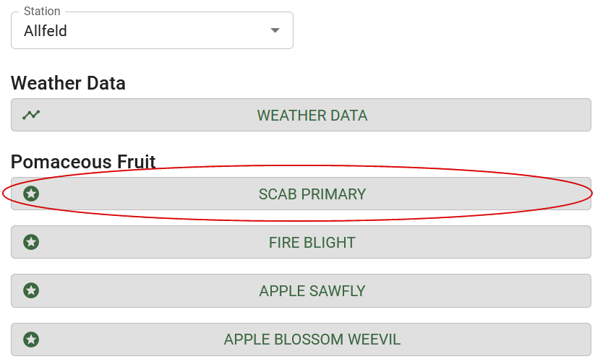Click the line chart icon on Weather Data
Screen dimensions: 595x359
point(31,114)
